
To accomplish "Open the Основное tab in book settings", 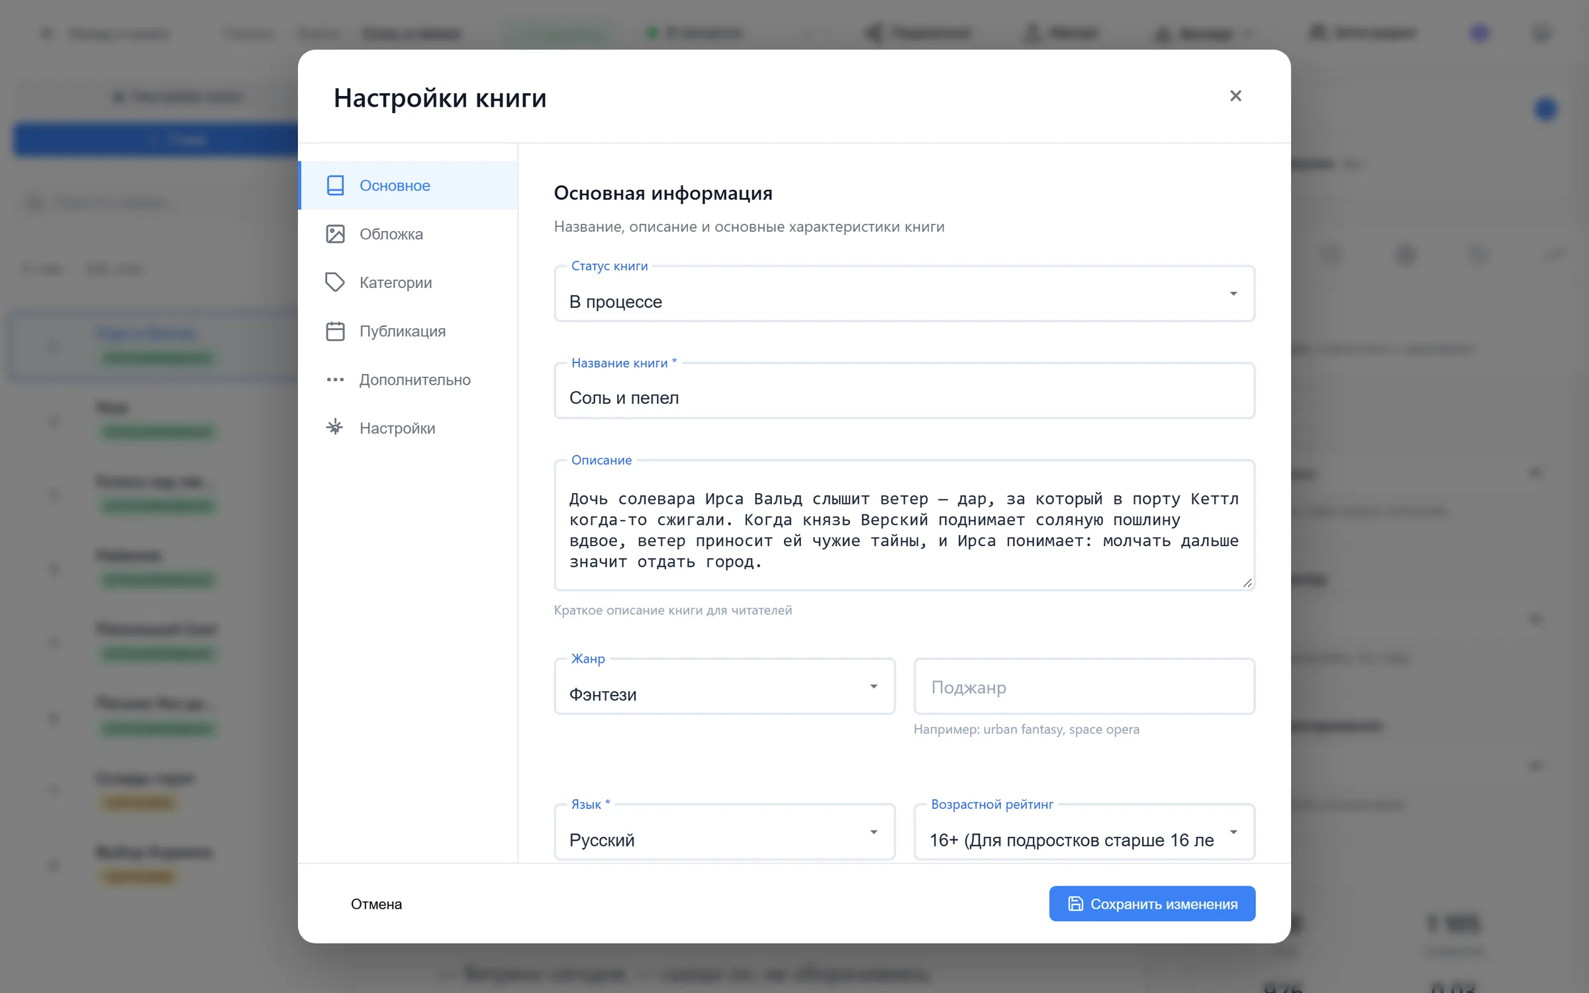I will point(409,185).
